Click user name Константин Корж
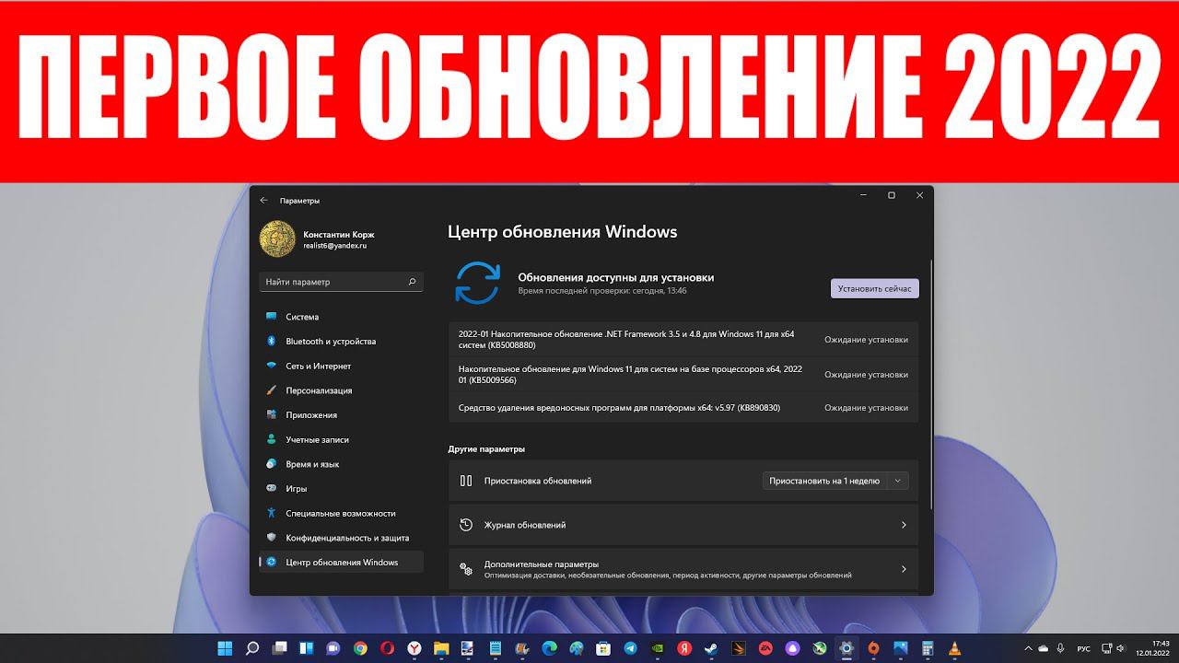This screenshot has width=1179, height=663. coord(339,234)
